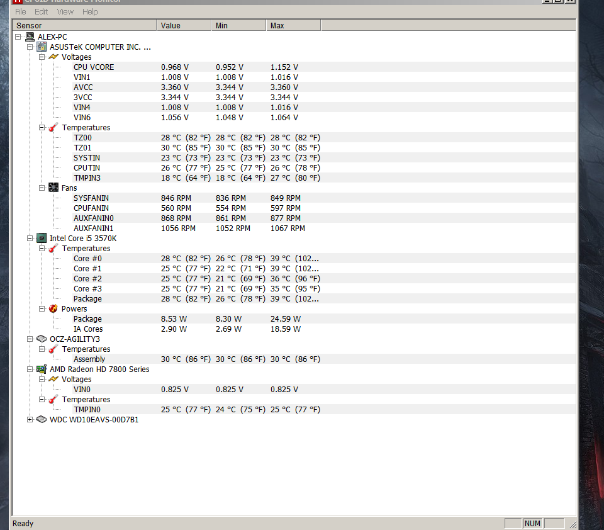The width and height of the screenshot is (604, 530).
Task: Collapse the Fans group
Action: (42, 188)
